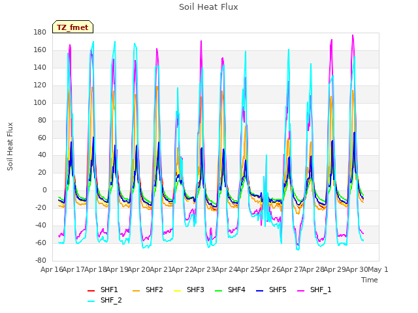
Task: Click the Apr 26 x-axis tick label
Action: click(270, 269)
